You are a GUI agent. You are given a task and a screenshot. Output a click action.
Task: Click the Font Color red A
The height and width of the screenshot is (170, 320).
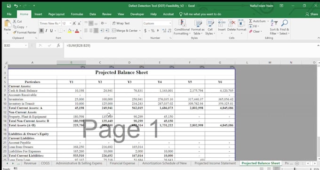point(77,31)
